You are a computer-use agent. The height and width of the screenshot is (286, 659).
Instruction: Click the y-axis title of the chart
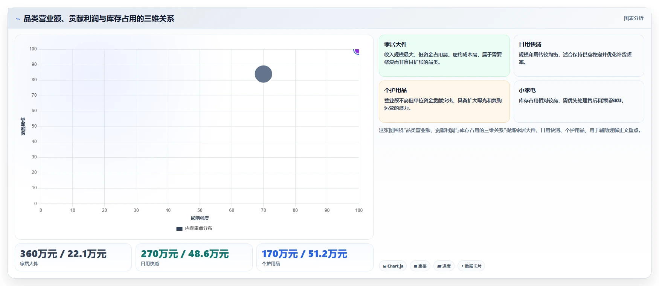pos(23,126)
